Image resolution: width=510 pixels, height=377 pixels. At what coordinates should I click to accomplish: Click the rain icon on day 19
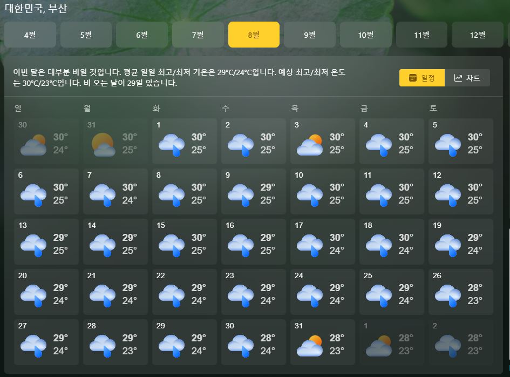click(447, 245)
